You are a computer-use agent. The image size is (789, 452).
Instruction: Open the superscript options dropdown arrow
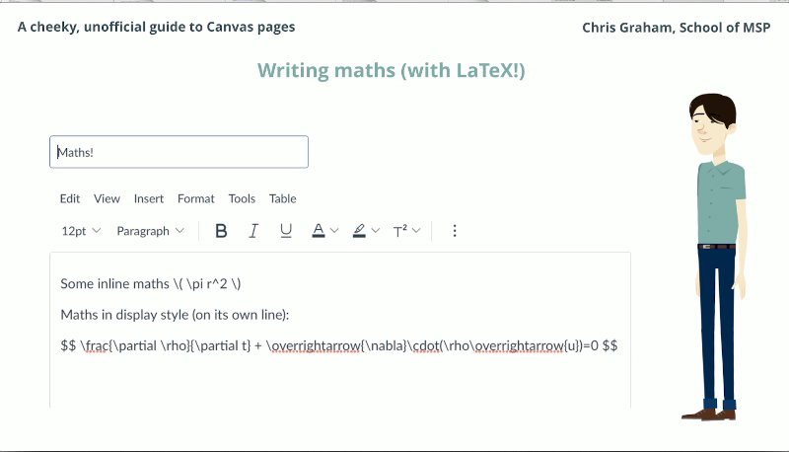click(416, 231)
